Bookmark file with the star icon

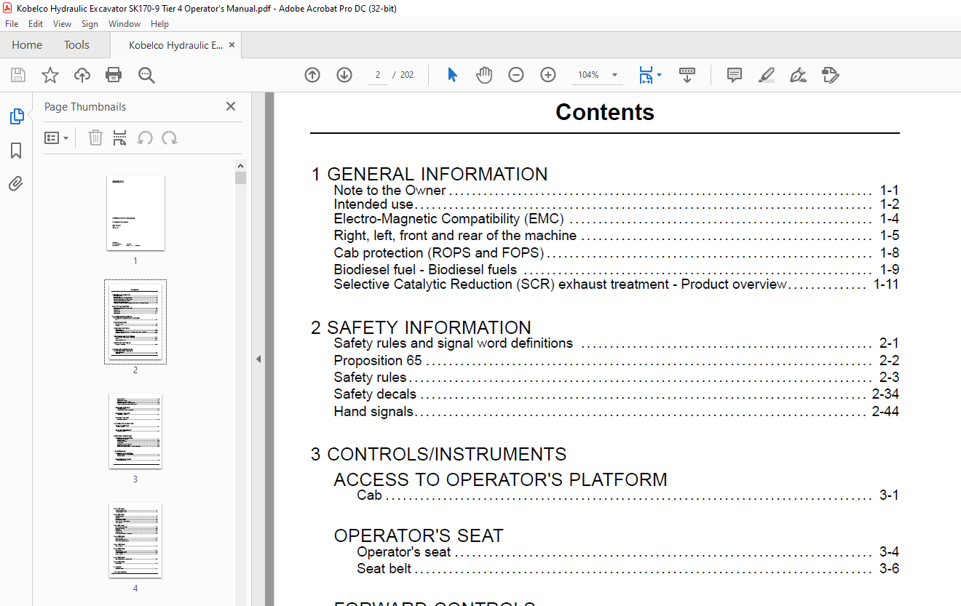click(50, 75)
